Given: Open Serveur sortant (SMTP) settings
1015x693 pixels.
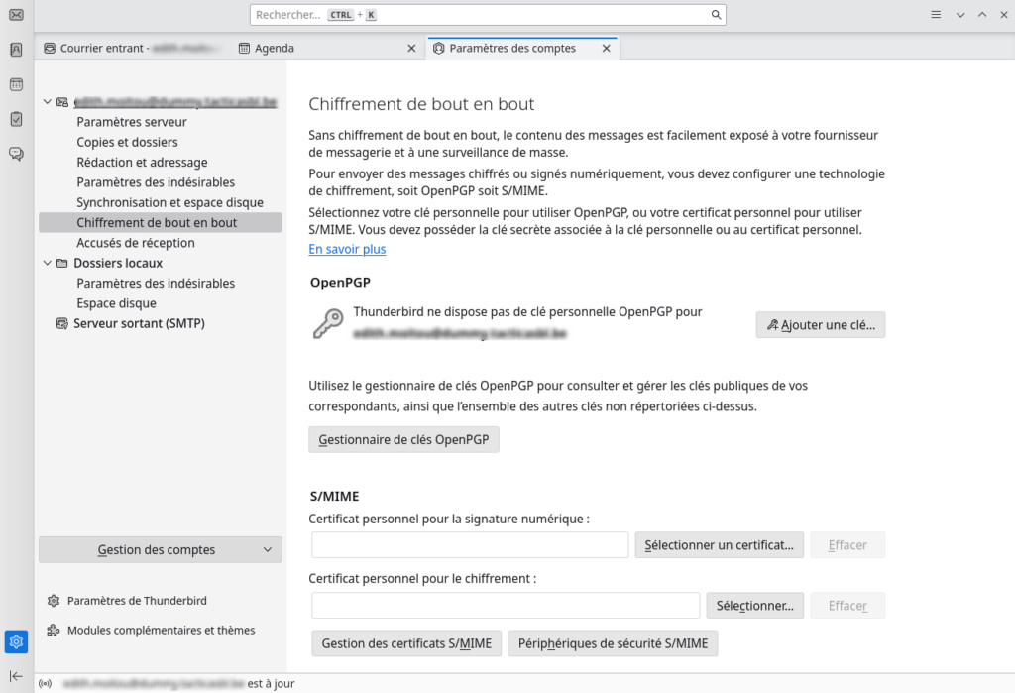Looking at the screenshot, I should pos(139,323).
